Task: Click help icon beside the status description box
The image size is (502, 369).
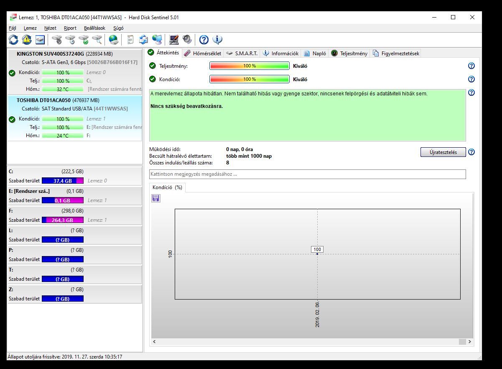Action: coord(471,92)
